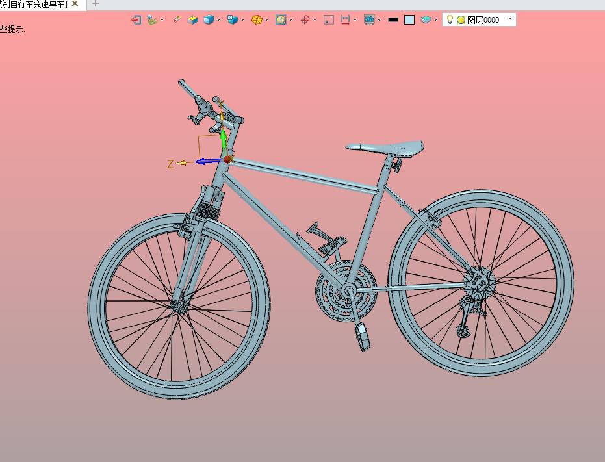Add a new tab with plus button
This screenshot has height=462, width=605.
coord(96,4)
